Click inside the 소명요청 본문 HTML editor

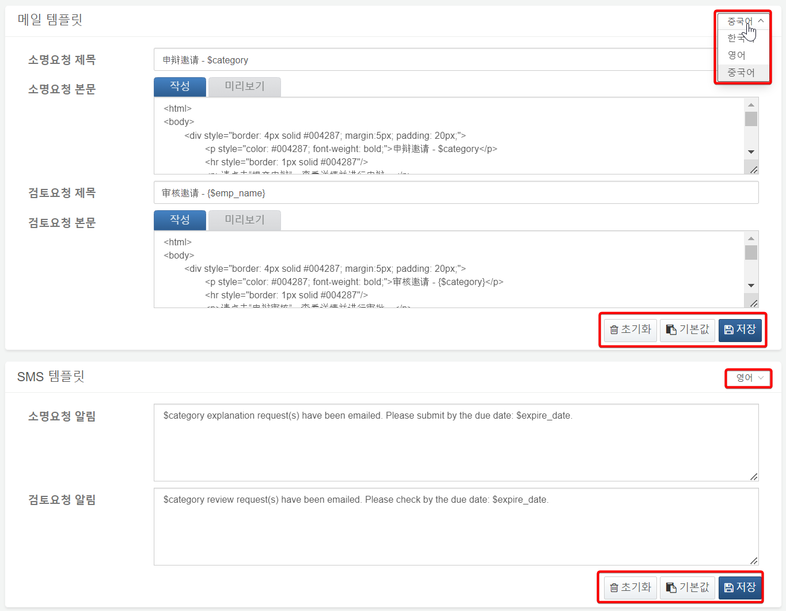tap(449, 135)
